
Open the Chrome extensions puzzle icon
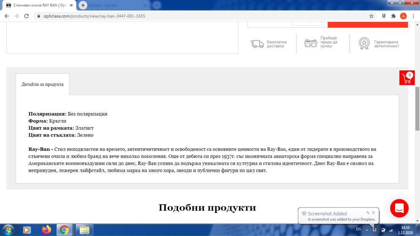pos(393,16)
